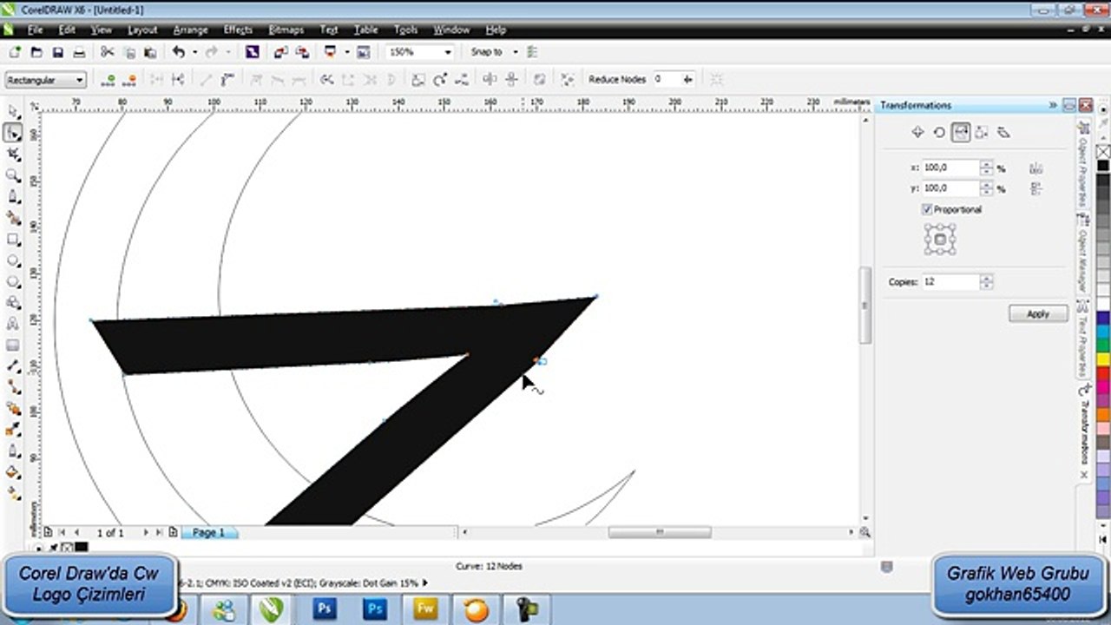The image size is (1111, 625).
Task: Open the Bitmaps menu
Action: coord(286,30)
